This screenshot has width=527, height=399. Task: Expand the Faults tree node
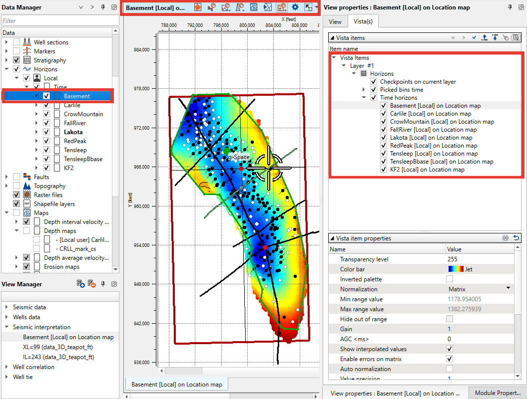pyautogui.click(x=6, y=177)
